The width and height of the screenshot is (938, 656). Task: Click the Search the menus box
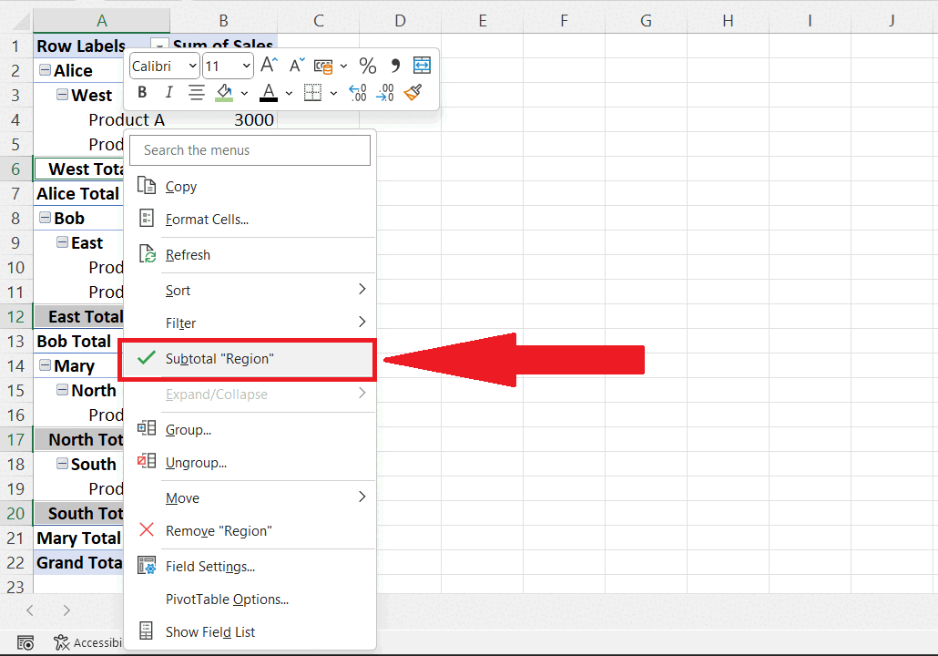(250, 149)
